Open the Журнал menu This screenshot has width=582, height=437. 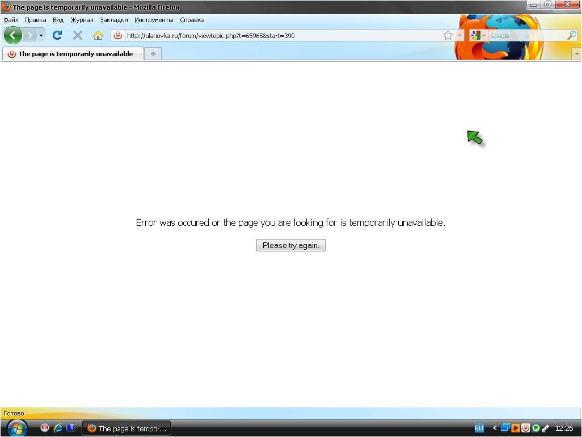pos(82,20)
